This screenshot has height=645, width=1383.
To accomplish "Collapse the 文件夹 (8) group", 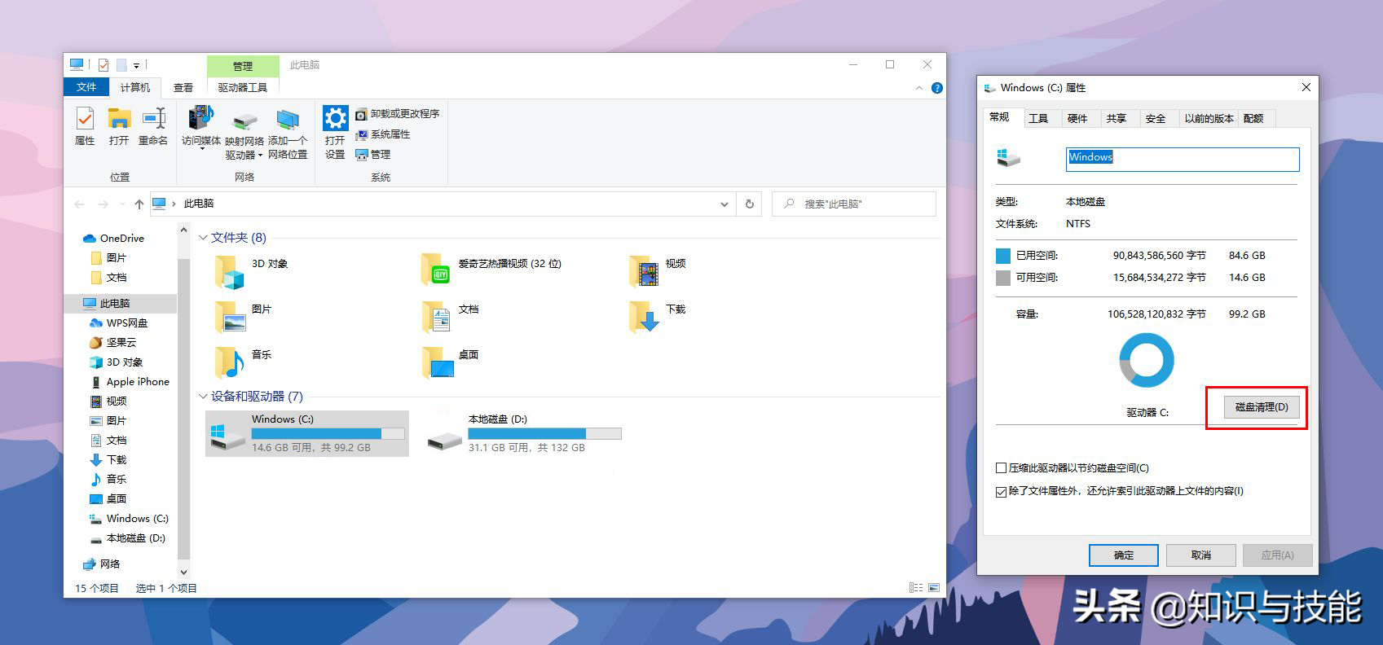I will pos(203,238).
